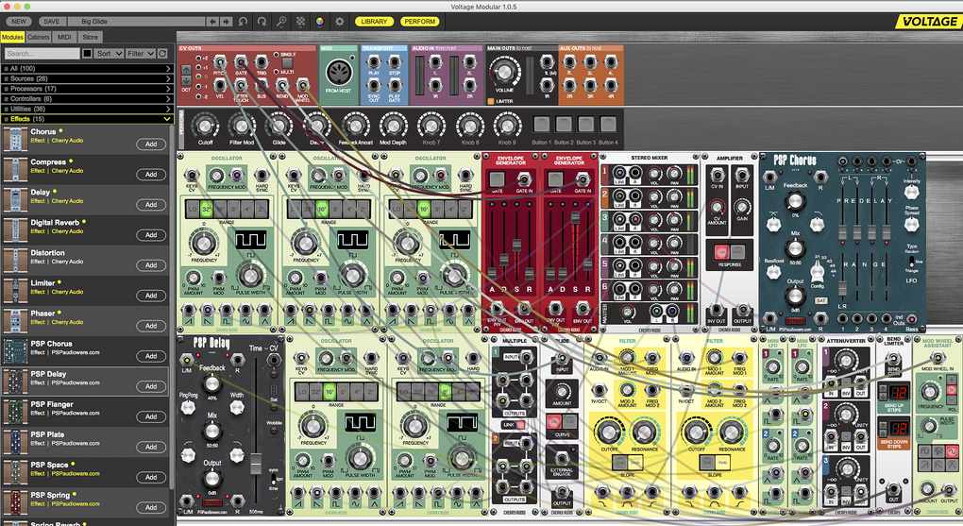963x526 pixels.
Task: Click the SAVE button
Action: pyautogui.click(x=52, y=22)
